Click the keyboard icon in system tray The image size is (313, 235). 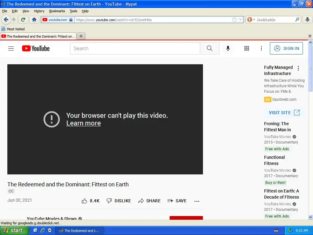[276, 231]
